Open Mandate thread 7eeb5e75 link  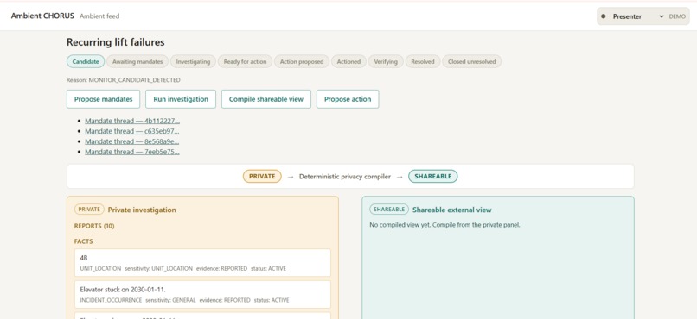(x=132, y=152)
